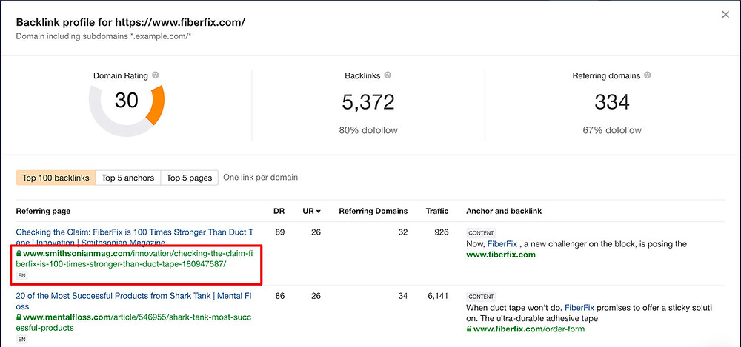Screen dimensions: 741x347
Task: Switch to the Top 5 pages tab
Action: coord(189,178)
